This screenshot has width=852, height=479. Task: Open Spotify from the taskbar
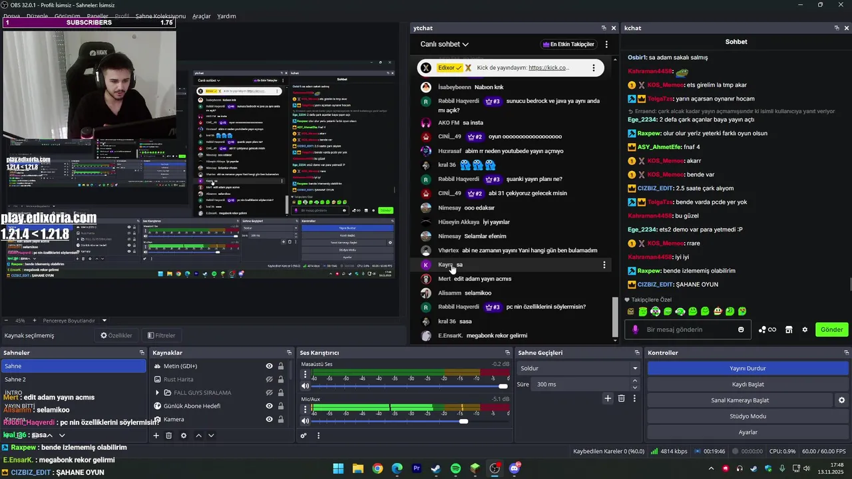pyautogui.click(x=455, y=468)
